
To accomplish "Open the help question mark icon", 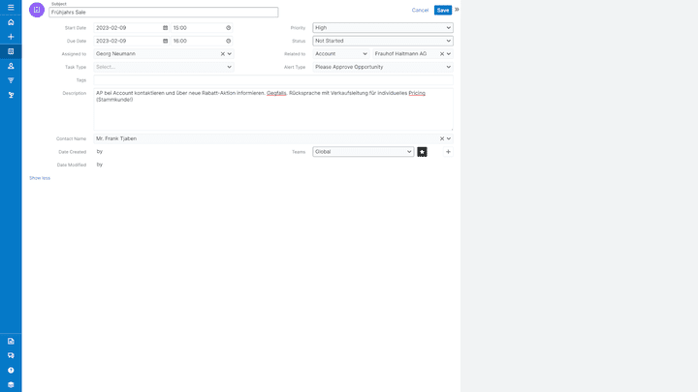I will tap(11, 370).
